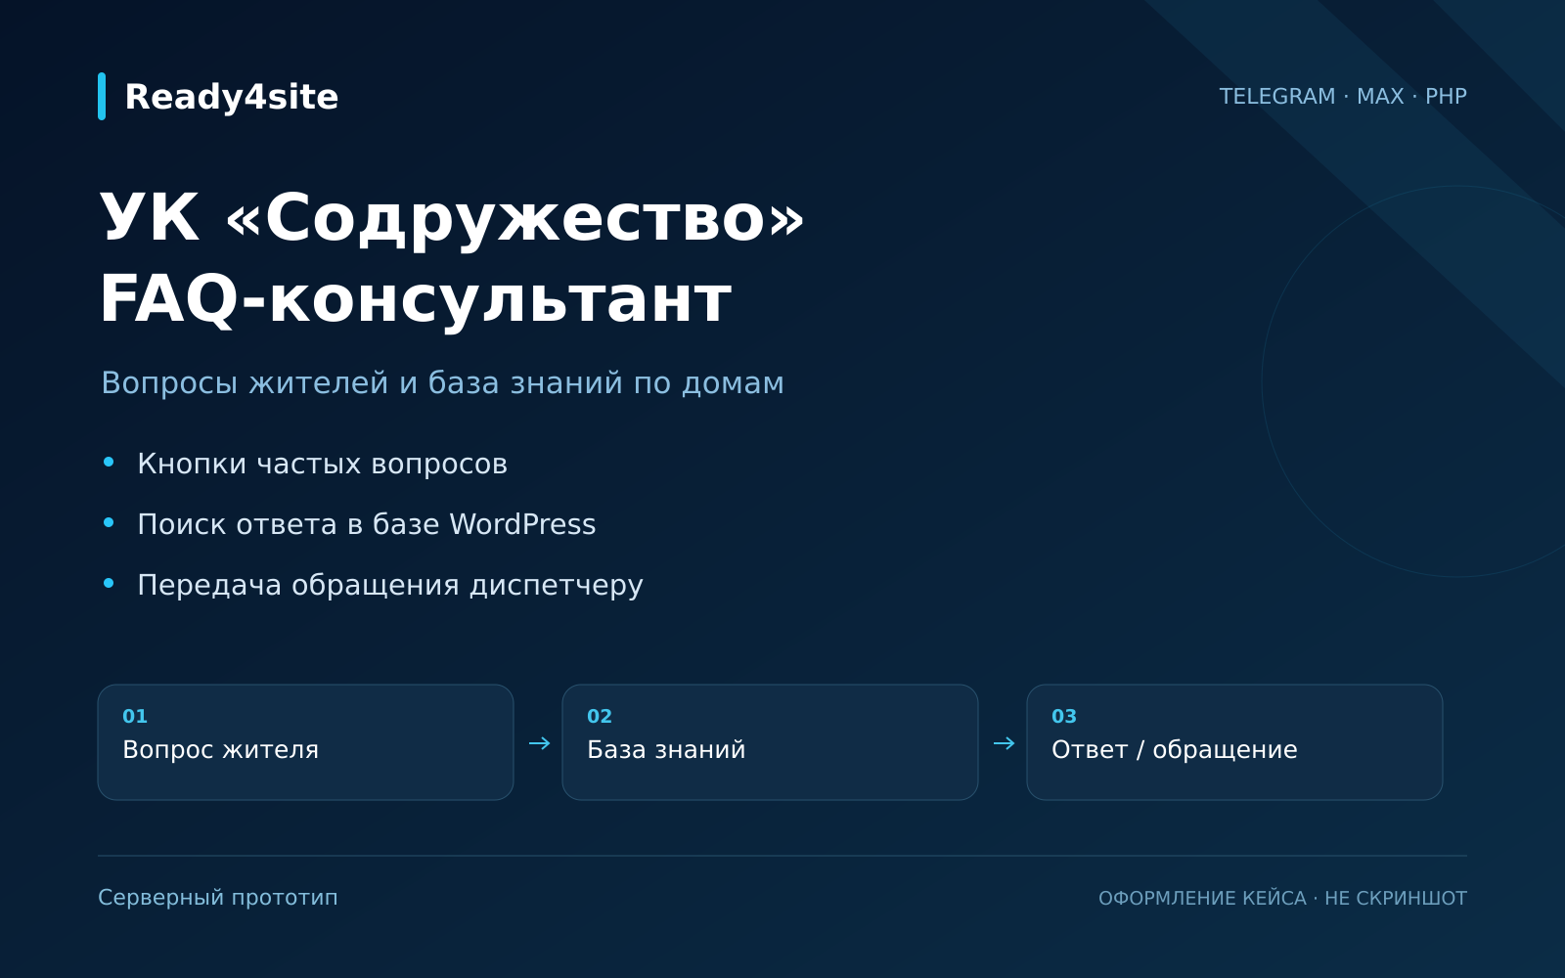1565x978 pixels.
Task: Select the 03 Ответ / обращение card
Action: click(x=1234, y=742)
